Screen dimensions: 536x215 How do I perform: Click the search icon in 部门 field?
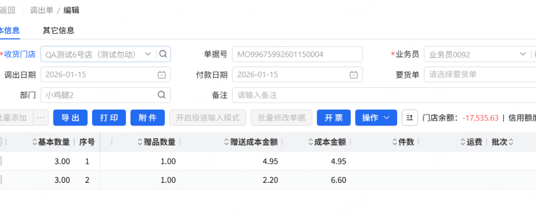point(161,95)
